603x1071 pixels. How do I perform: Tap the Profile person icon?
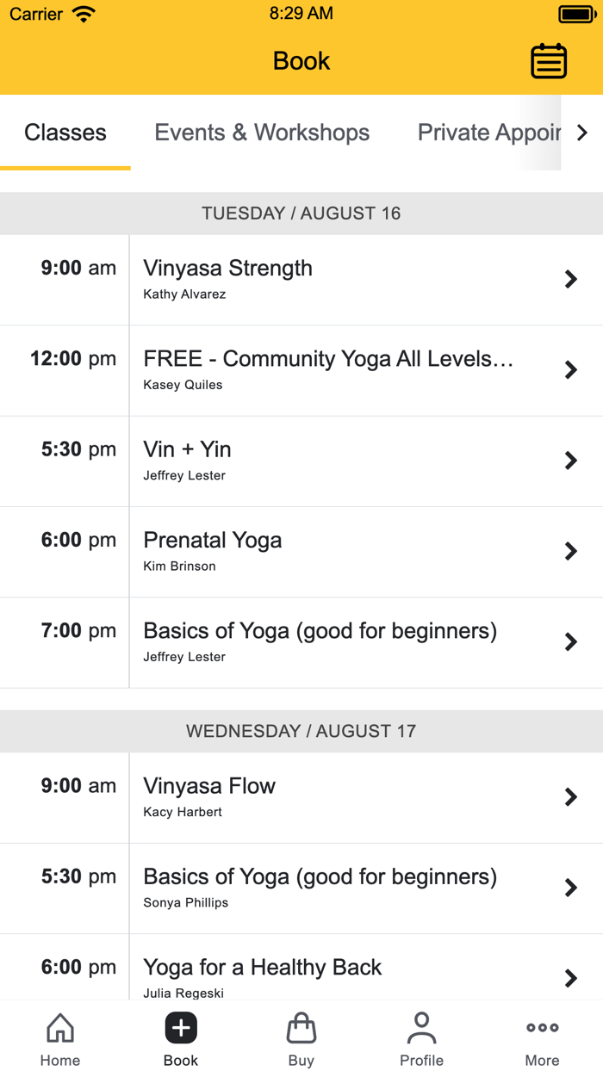tap(421, 1037)
